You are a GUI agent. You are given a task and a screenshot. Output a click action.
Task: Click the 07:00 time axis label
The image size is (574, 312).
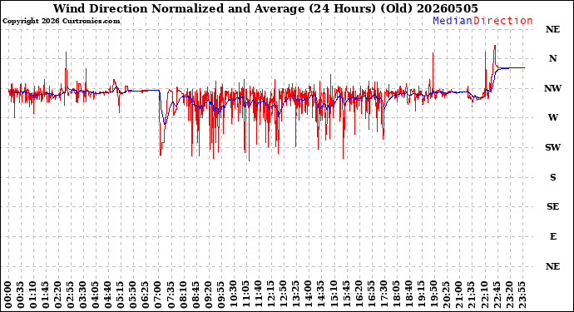(158, 295)
